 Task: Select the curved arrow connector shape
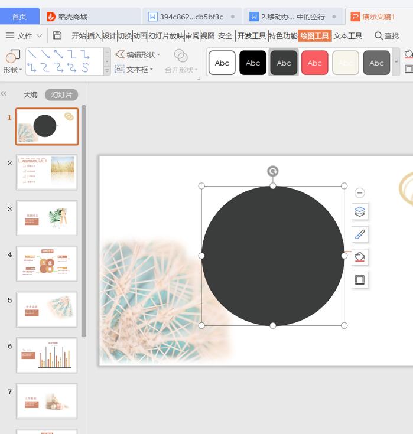click(x=58, y=67)
